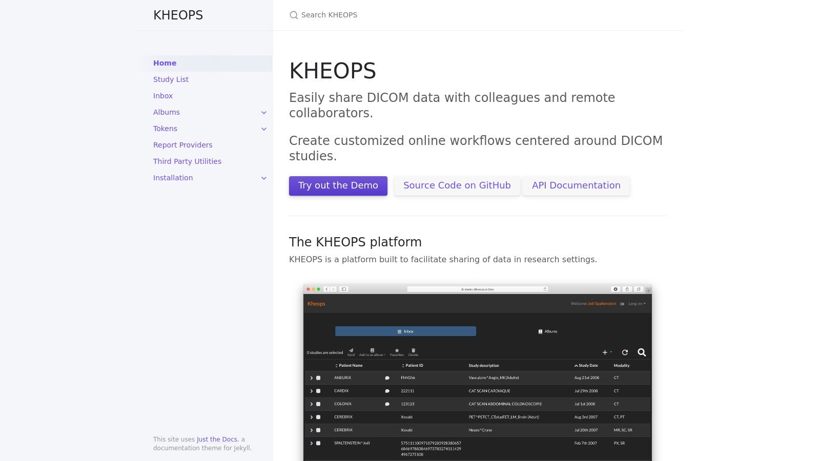Refresh the studies list with the reload icon
Screen dimensions: 820x461
coord(625,352)
